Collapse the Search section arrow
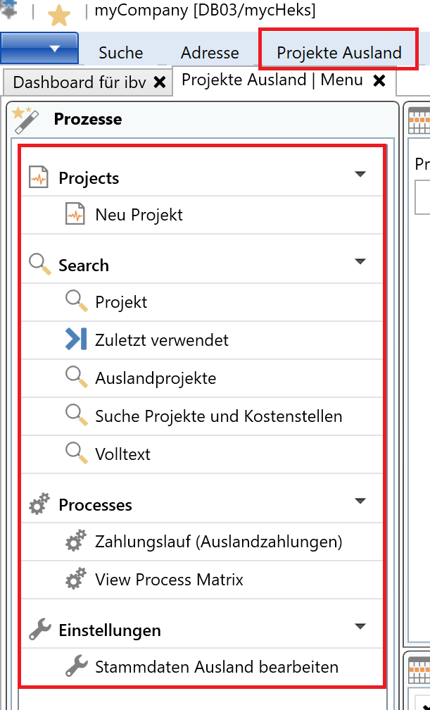This screenshot has height=710, width=430. [360, 262]
